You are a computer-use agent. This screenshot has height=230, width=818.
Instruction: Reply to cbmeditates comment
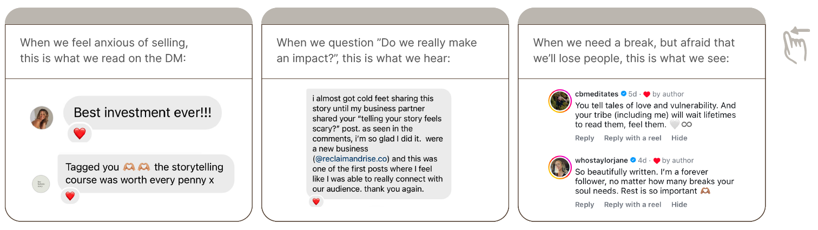584,138
